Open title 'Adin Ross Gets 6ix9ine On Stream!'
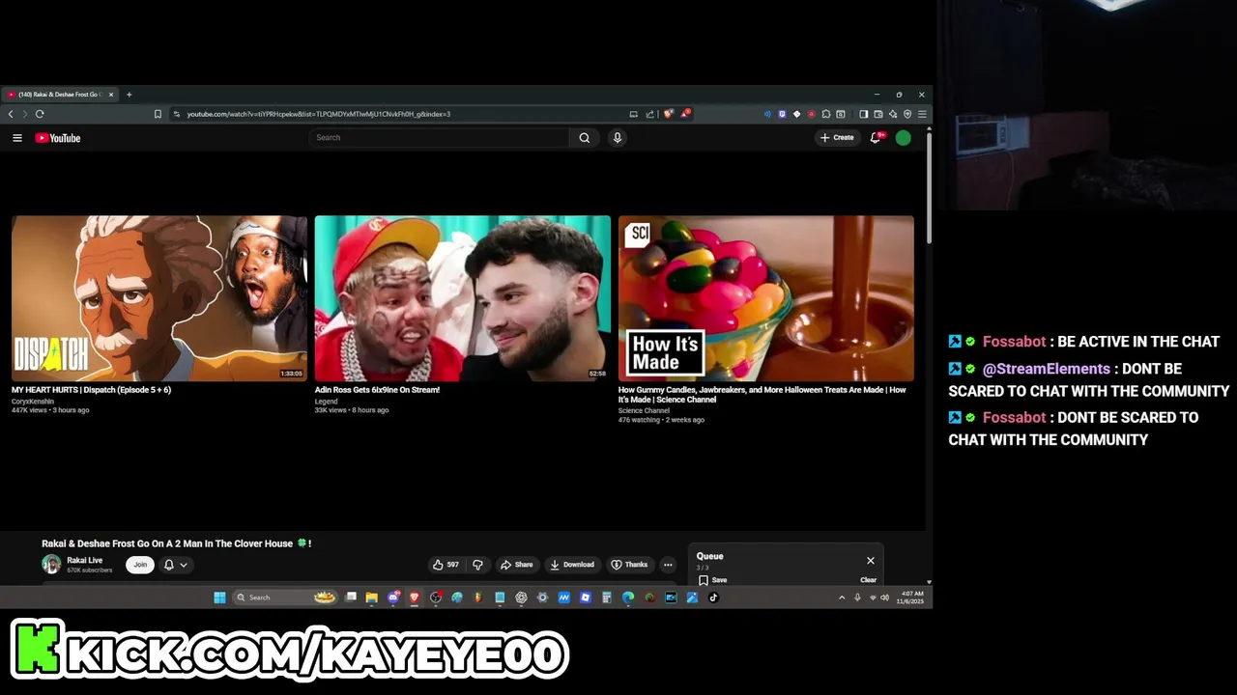 coord(377,390)
